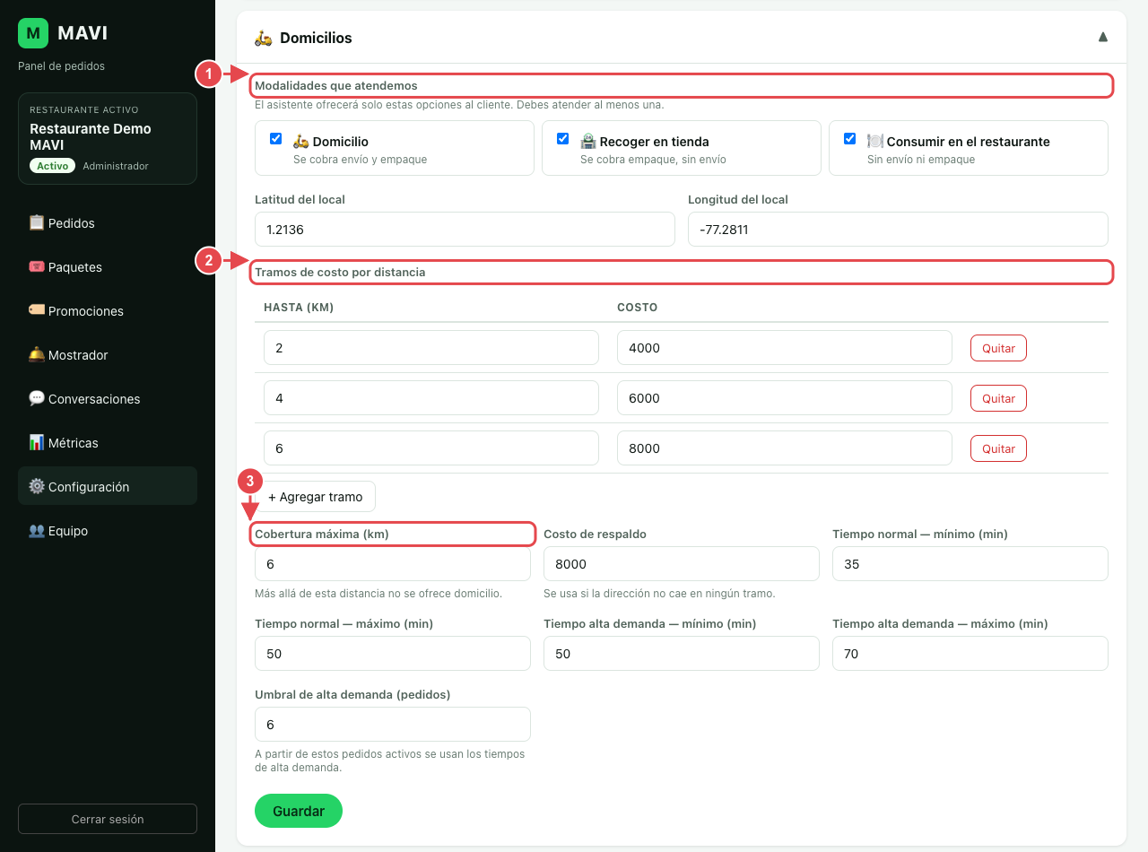Edit the cost field showing 6000

[x=785, y=398]
